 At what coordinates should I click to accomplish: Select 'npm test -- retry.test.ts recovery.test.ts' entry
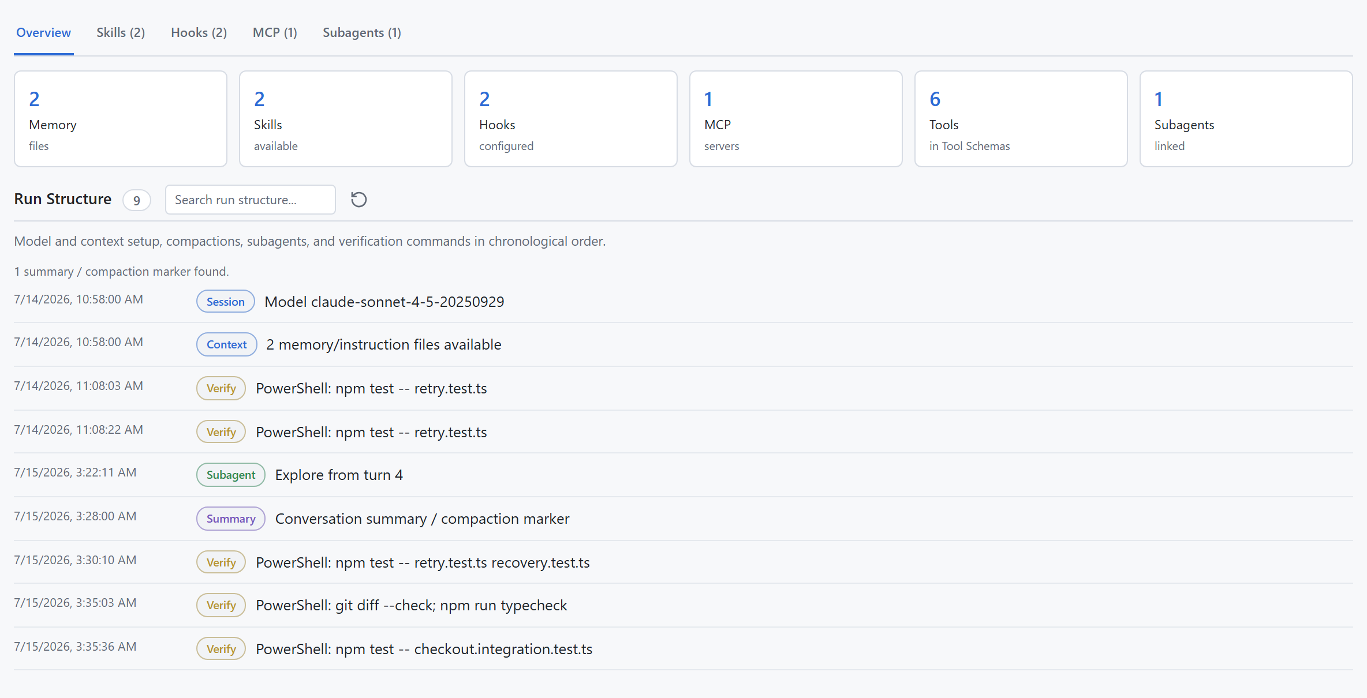click(423, 562)
